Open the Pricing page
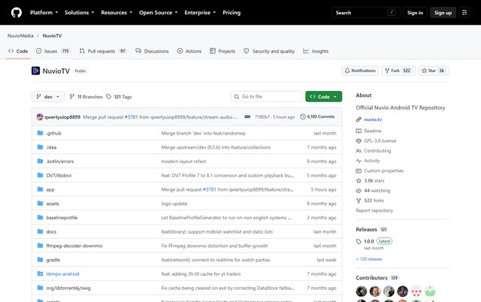The height and width of the screenshot is (302, 481). pyautogui.click(x=231, y=13)
